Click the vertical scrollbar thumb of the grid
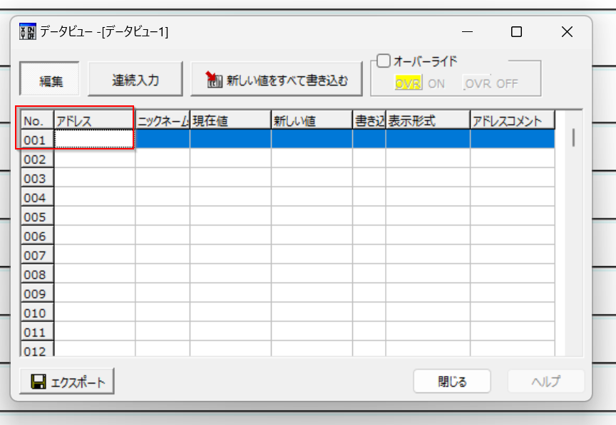Screen dimensions: 616x425 (x=573, y=137)
